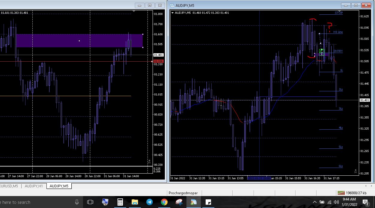
Task: Select the 6Ls level label
Action: point(341,166)
